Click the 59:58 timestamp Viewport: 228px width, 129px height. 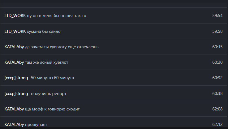pyautogui.click(x=217, y=31)
